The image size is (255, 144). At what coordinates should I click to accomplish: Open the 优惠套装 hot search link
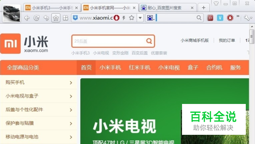tap(159, 53)
